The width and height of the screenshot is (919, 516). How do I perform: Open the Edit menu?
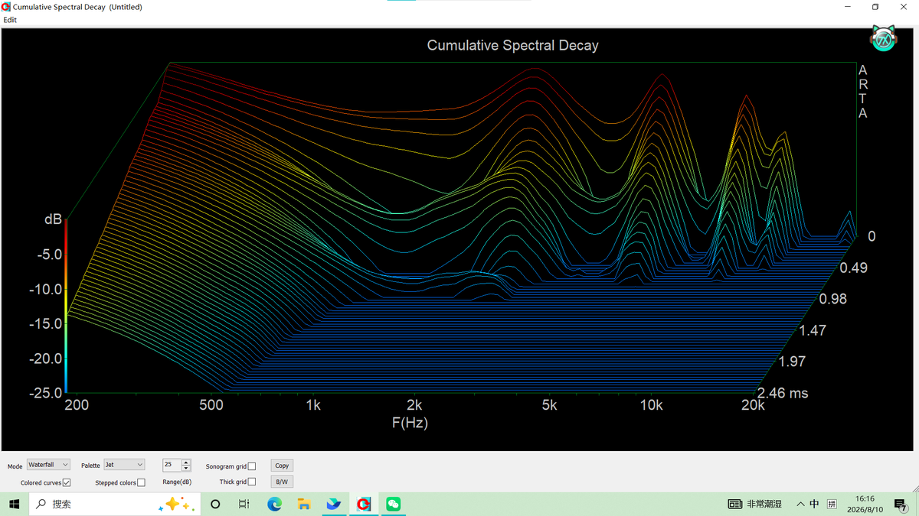click(10, 20)
